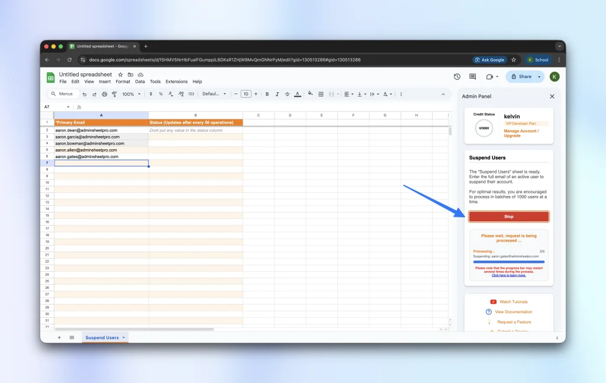Click the Manage Account / Upgrade link

coord(521,133)
